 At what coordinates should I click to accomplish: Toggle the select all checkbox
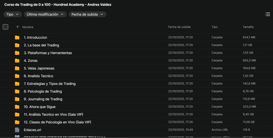(6, 27)
